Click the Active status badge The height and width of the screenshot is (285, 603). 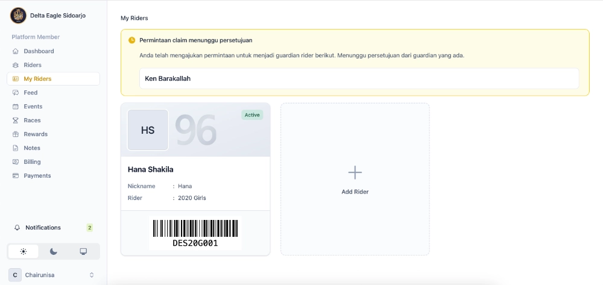(x=252, y=115)
